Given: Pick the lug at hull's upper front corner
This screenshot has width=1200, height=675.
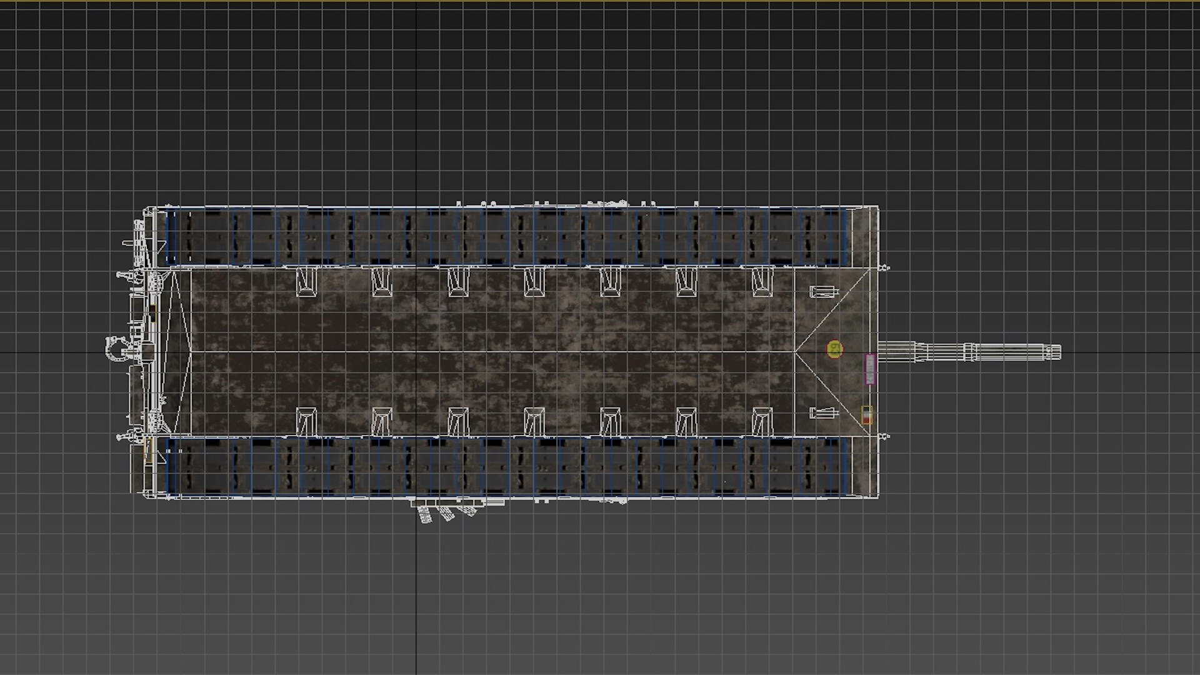Looking at the screenshot, I should 884,268.
